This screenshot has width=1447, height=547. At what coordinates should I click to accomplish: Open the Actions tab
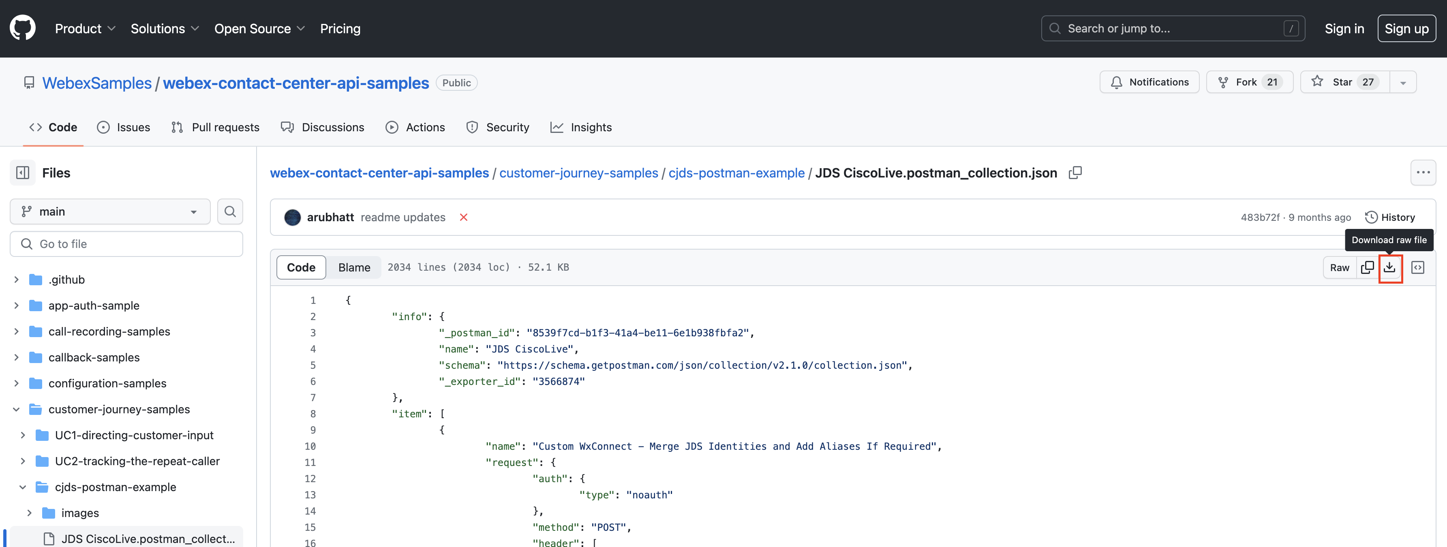pos(415,128)
